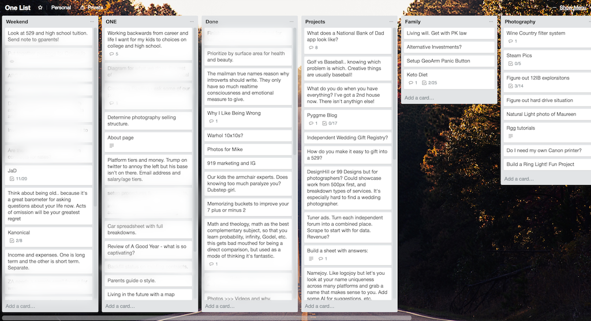
Task: Click the Personal team label
Action: 61,7
